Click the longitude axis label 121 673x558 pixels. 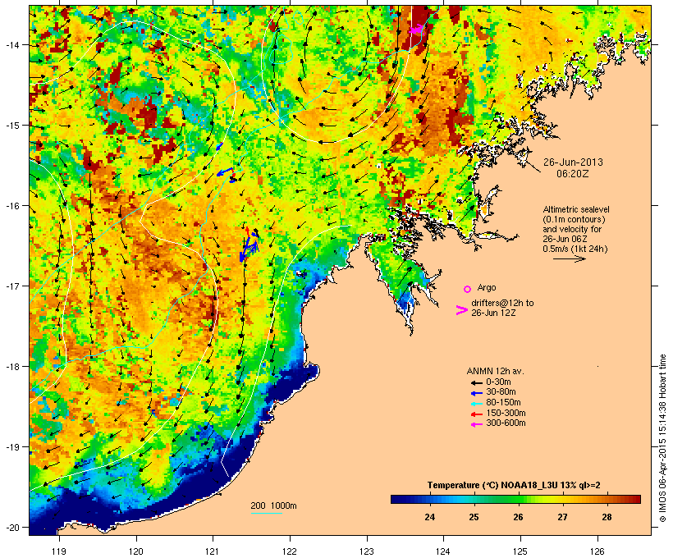click(213, 551)
